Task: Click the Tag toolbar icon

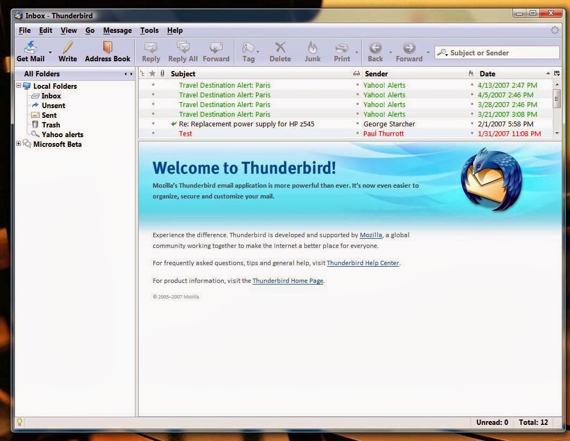Action: coord(248,51)
